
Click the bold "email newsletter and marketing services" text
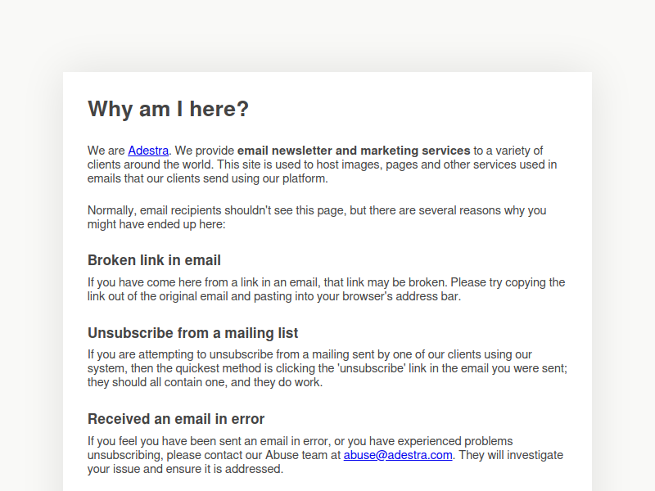(x=354, y=151)
